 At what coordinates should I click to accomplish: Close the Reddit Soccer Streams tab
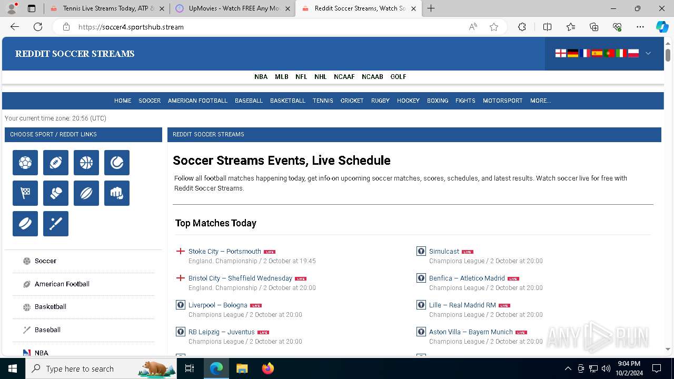[413, 8]
